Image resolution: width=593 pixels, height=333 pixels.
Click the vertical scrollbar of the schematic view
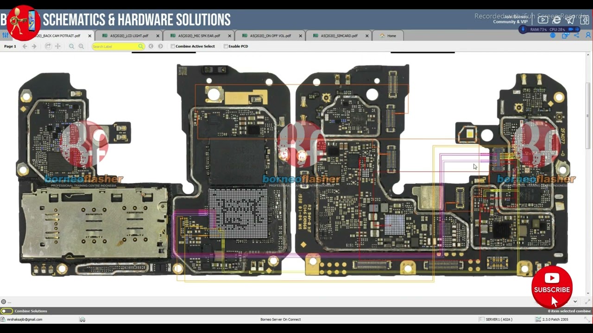(x=589, y=116)
